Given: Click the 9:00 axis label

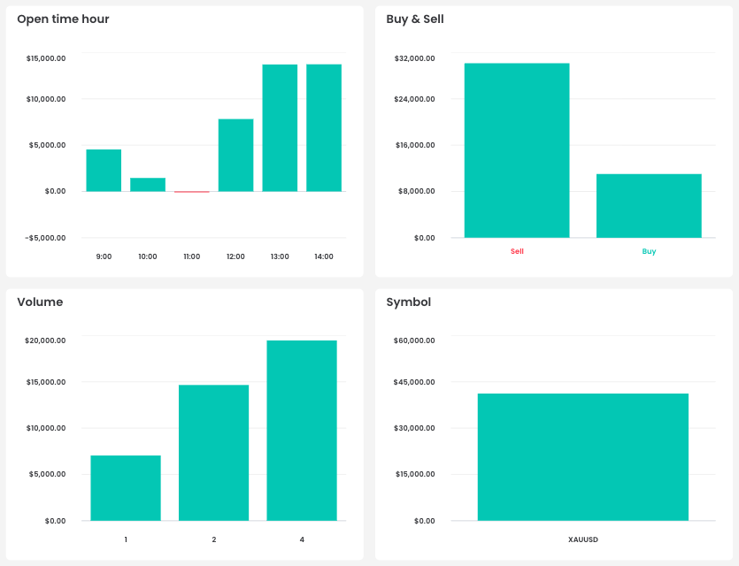Looking at the screenshot, I should click(104, 256).
